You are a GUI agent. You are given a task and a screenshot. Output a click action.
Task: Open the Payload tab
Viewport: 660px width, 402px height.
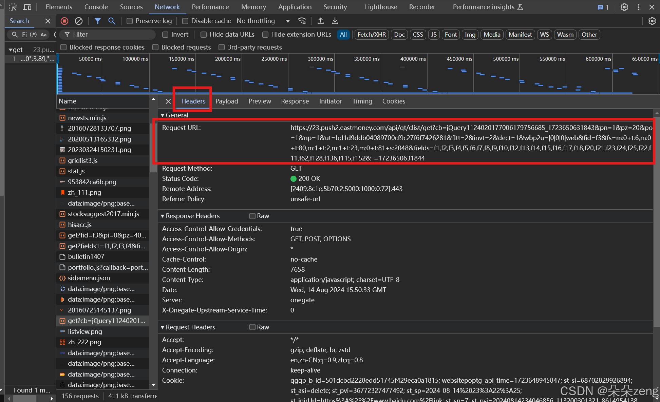click(227, 101)
